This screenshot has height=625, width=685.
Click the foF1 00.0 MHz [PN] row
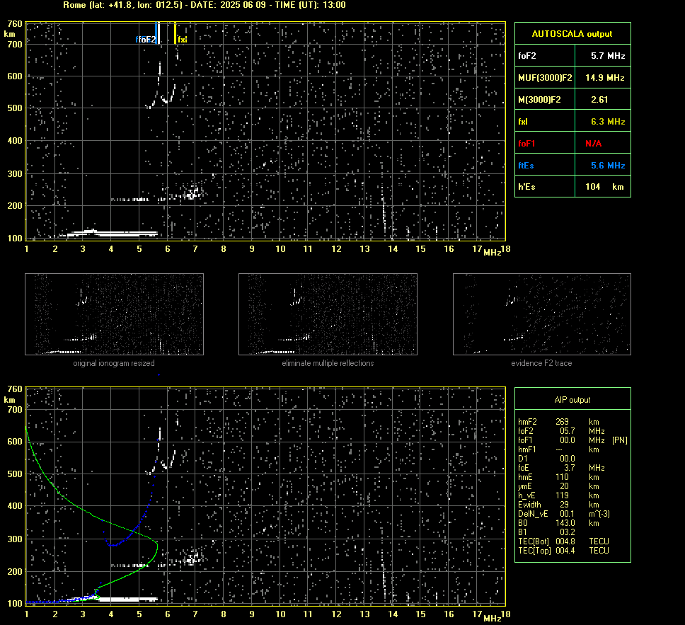click(x=572, y=440)
